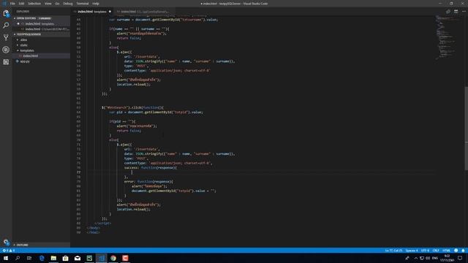
Task: Switch to Chrome on the taskbar
Action: pyautogui.click(x=113, y=258)
